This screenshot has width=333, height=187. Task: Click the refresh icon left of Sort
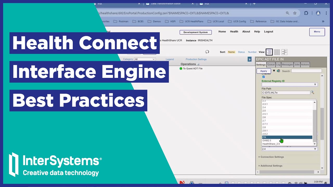tap(207, 52)
